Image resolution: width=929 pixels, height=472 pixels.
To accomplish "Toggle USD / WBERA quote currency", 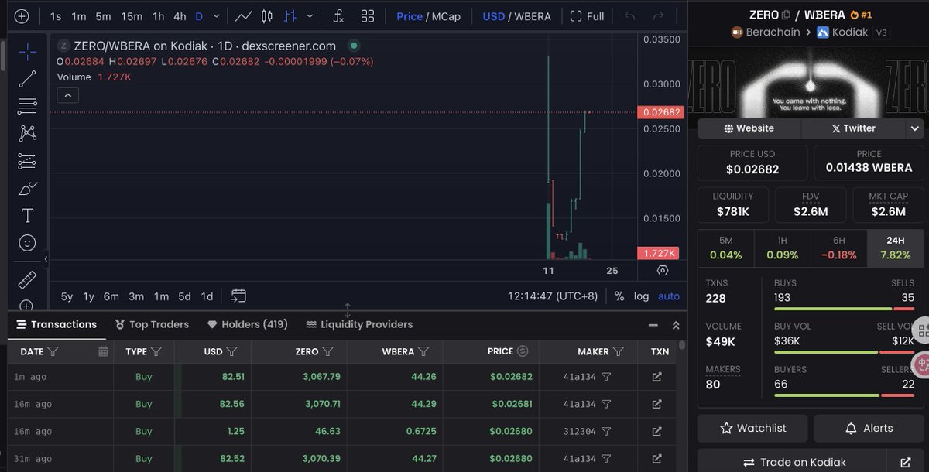I will 516,16.
